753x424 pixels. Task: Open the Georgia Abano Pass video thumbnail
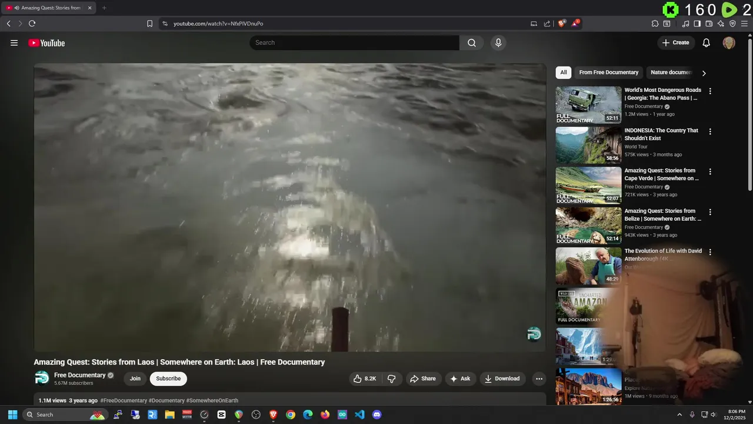pyautogui.click(x=588, y=105)
